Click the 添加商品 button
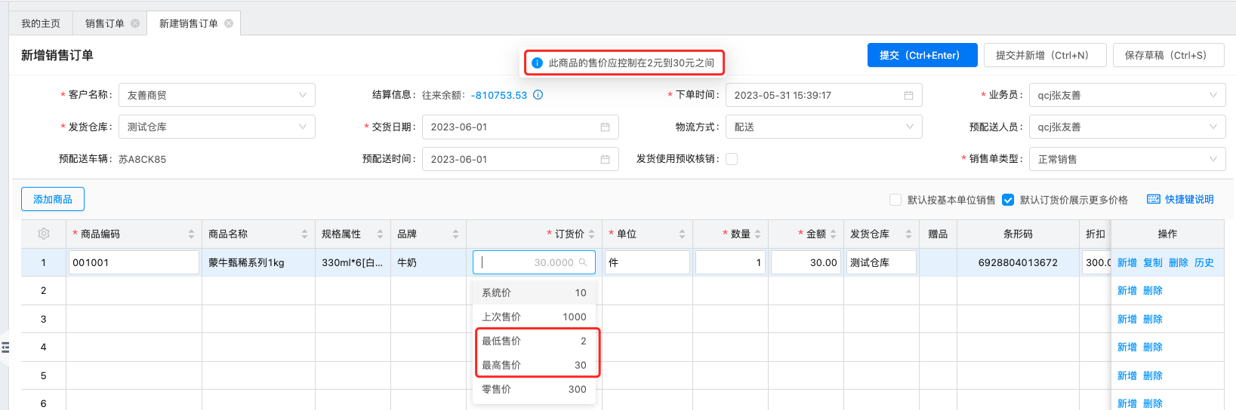This screenshot has width=1236, height=410. tap(53, 199)
